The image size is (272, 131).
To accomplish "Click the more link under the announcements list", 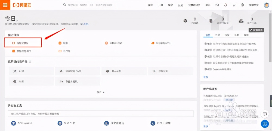I will pyautogui.click(x=206, y=77).
